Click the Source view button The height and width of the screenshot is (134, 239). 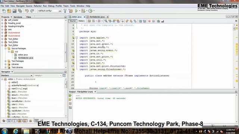[72, 21]
